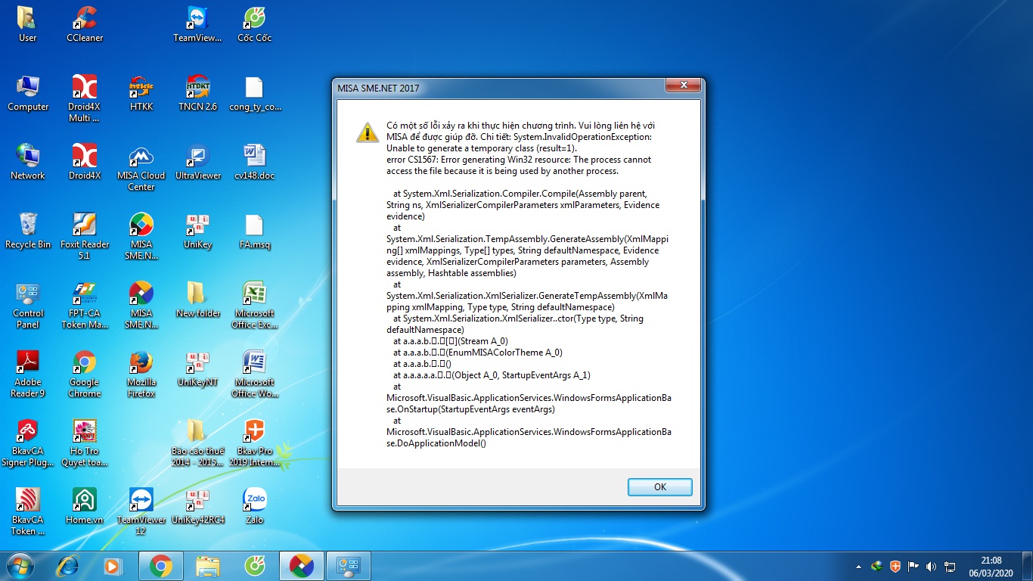The width and height of the screenshot is (1033, 581).
Task: Select the cv148.doc file
Action: pyautogui.click(x=255, y=162)
